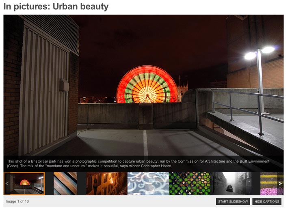Open the green dotted pattern thumbnail
Screen dimensions: 288x211
(x=189, y=184)
